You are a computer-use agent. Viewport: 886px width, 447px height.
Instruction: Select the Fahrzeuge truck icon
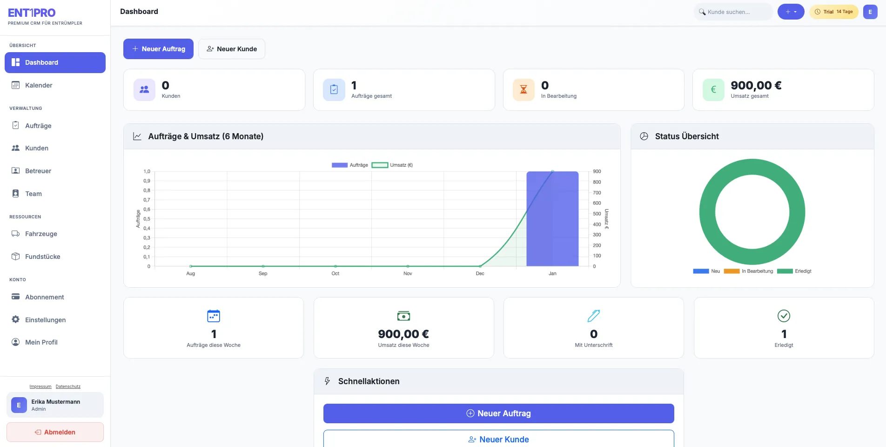(15, 234)
